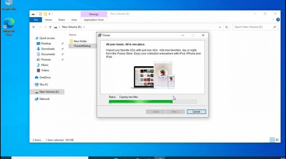Select the New folder item
Viewport: 286px width, 159px height.
[x=78, y=41]
